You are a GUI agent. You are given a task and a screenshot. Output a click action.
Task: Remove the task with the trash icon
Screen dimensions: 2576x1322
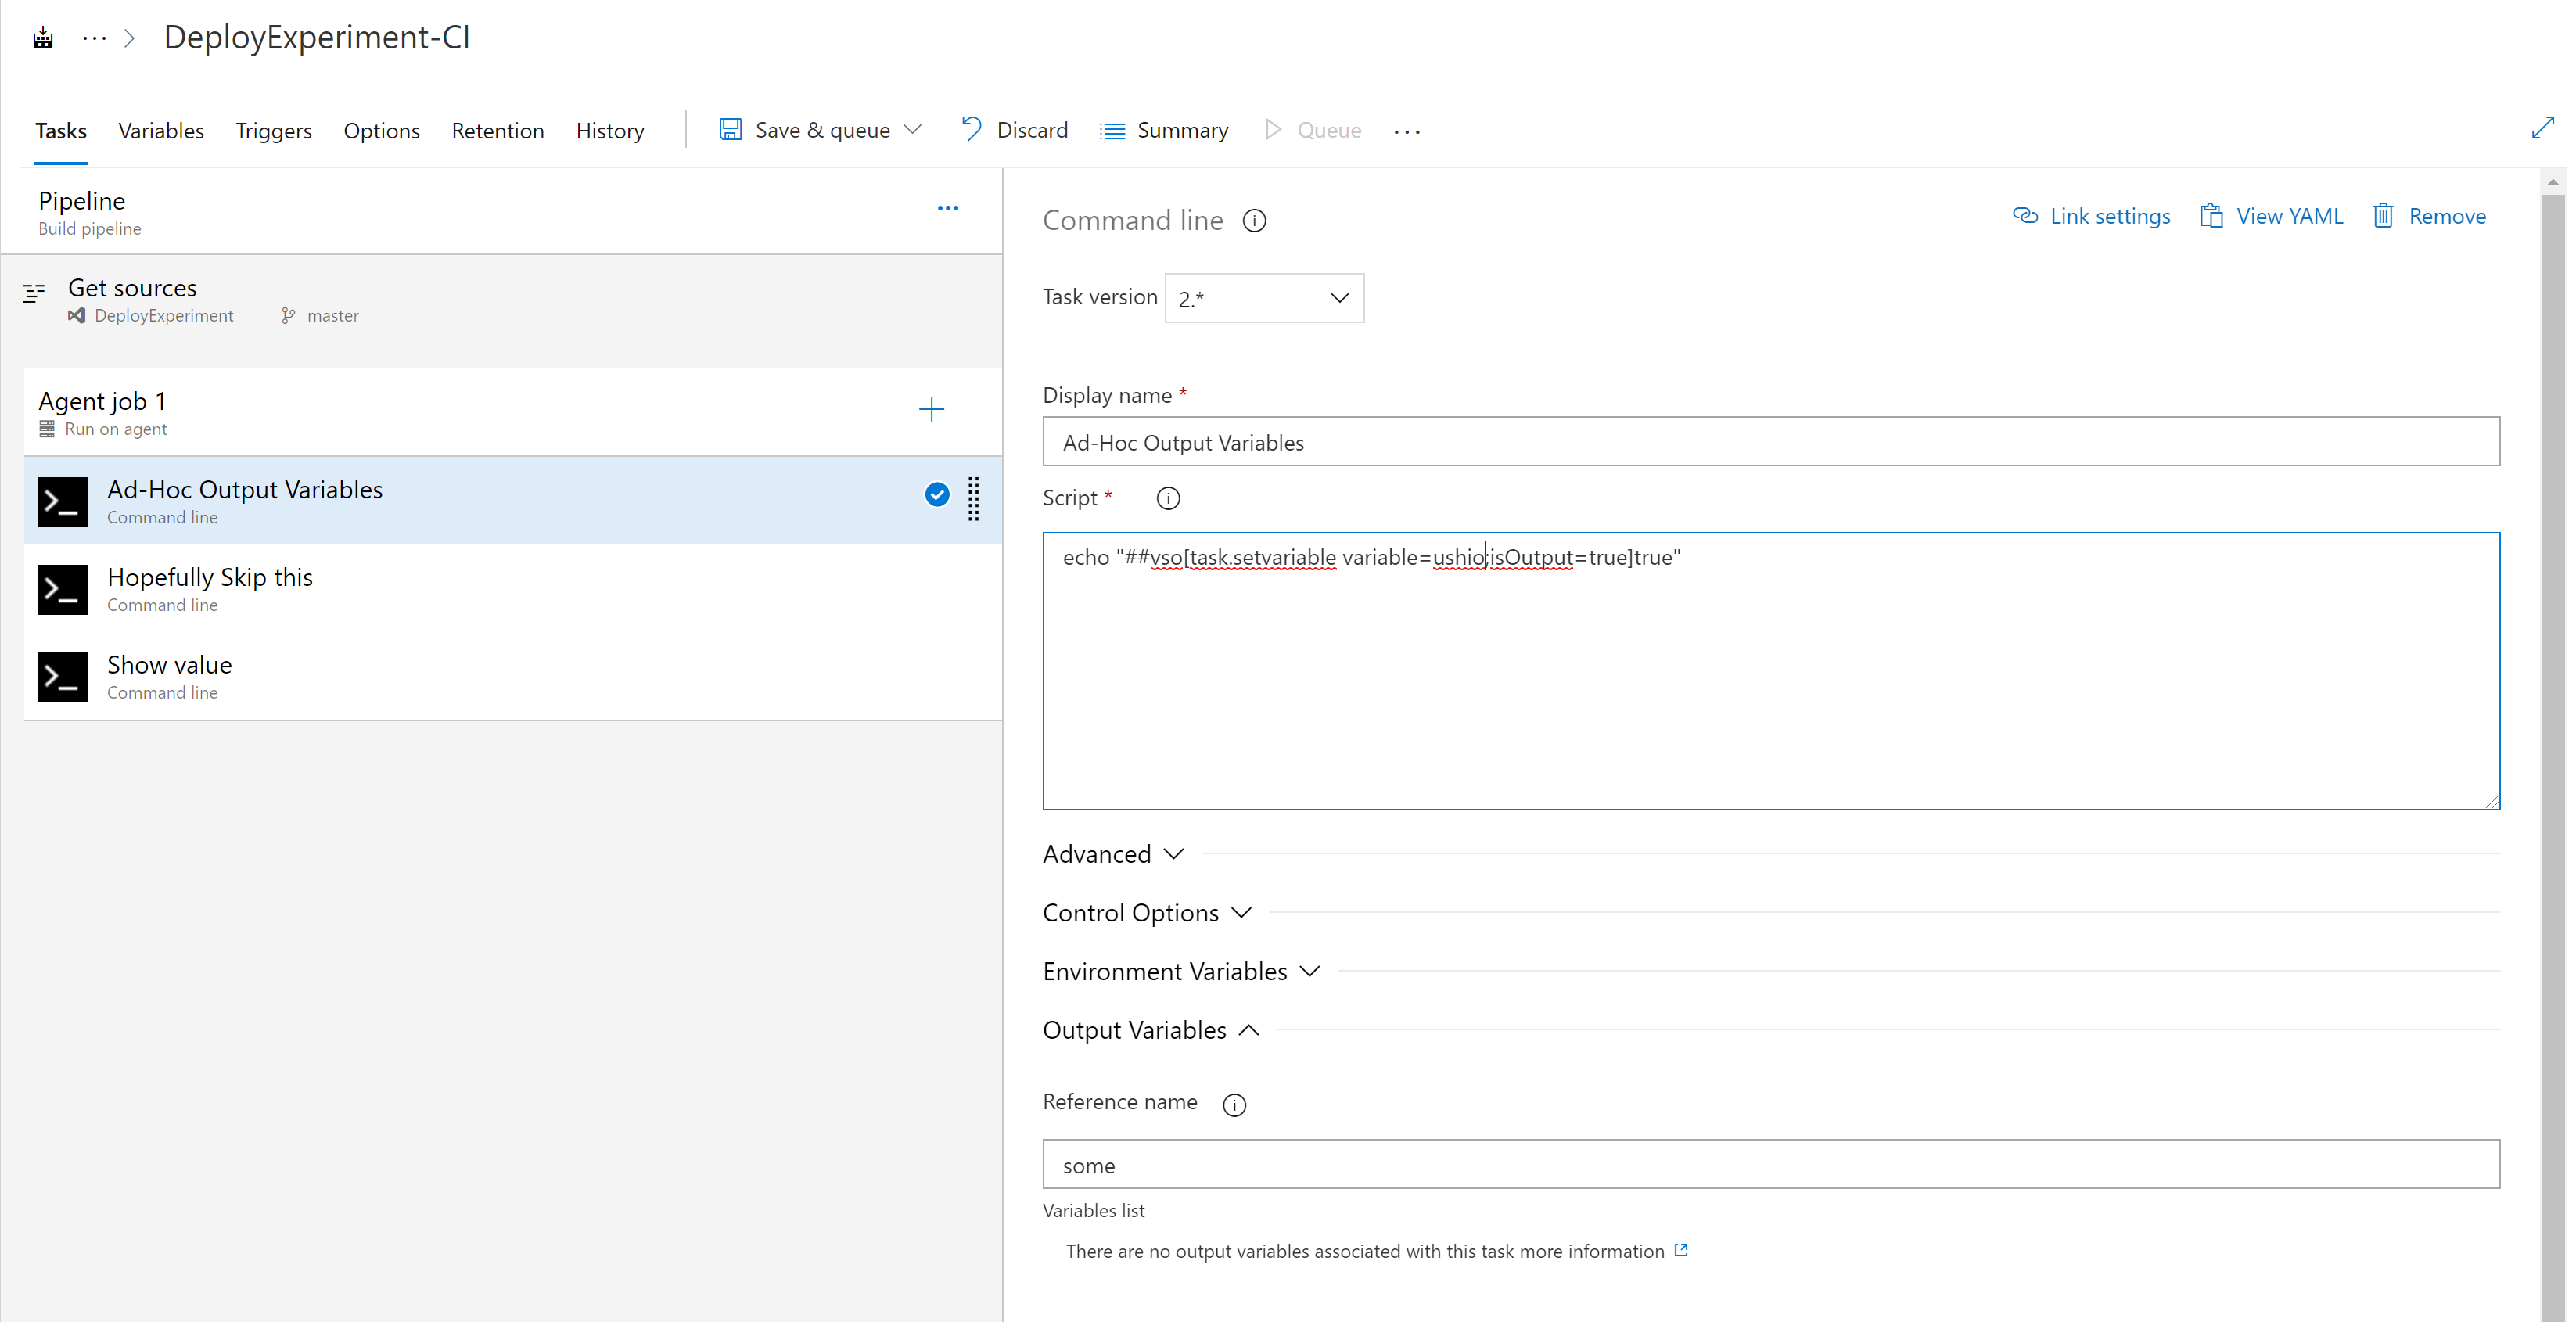point(2383,216)
